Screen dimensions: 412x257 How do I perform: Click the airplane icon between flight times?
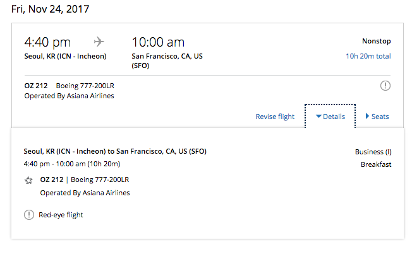pyautogui.click(x=99, y=42)
